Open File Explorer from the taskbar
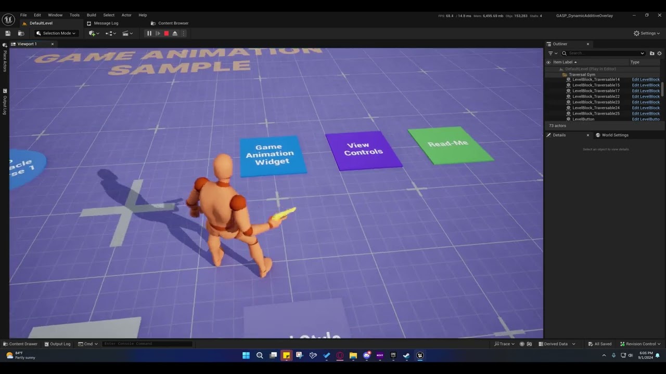666x374 pixels. (353, 356)
